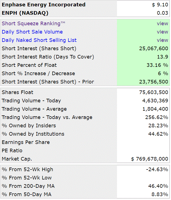Select the shares short value 25,067,600
Image resolution: width=171 pixels, height=200 pixels.
click(153, 49)
